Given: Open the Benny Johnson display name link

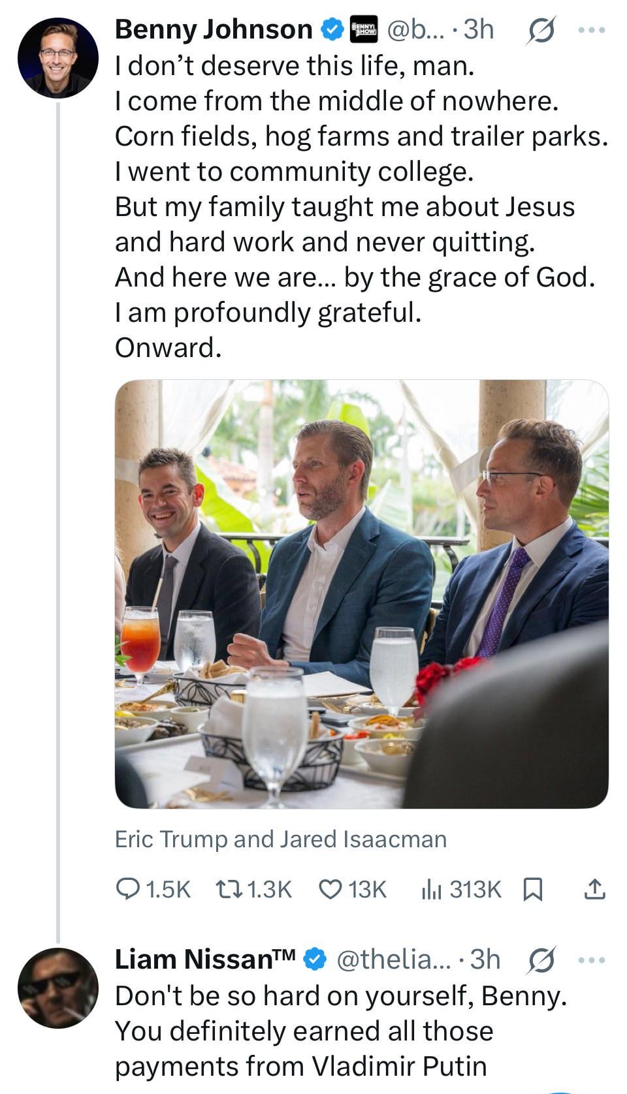Looking at the screenshot, I should (214, 29).
